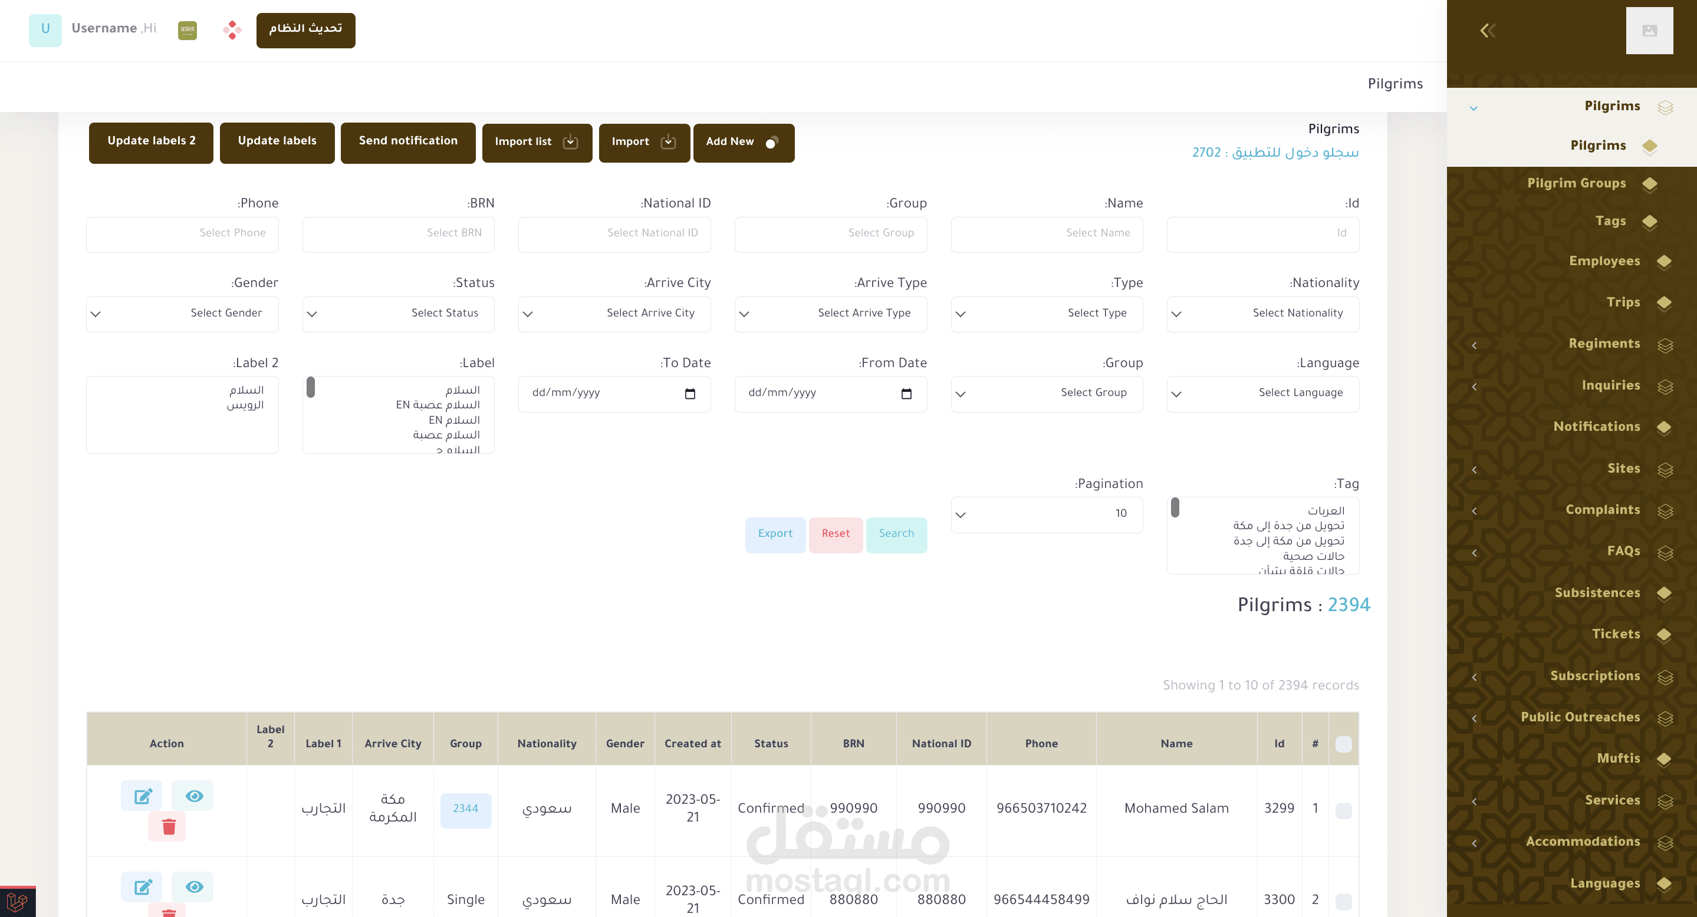Click the Saudi flag language icon
The image size is (1697, 917).
[187, 29]
